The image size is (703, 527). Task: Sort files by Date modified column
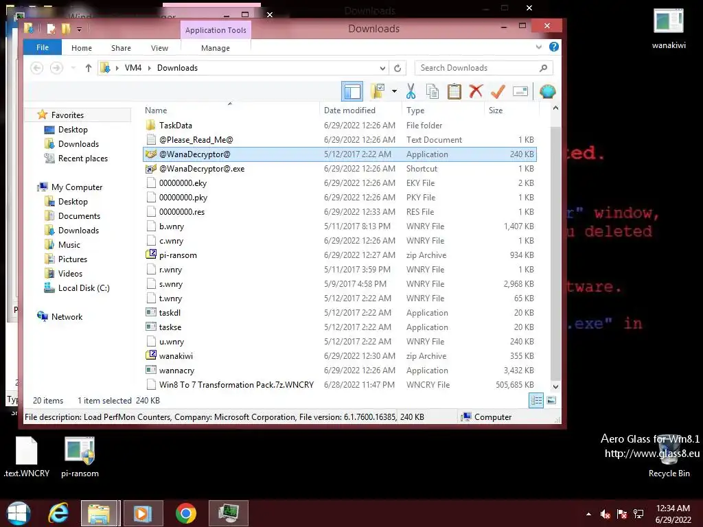pyautogui.click(x=349, y=110)
